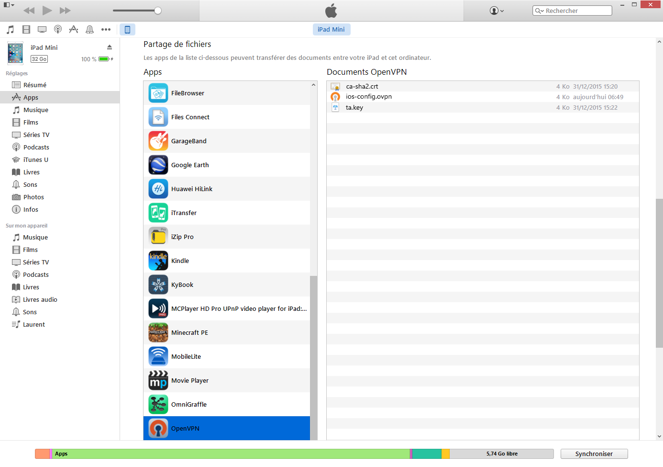Viewport: 663px width, 467px height.
Task: Select the ios-config.ovpn file
Action: 369,97
